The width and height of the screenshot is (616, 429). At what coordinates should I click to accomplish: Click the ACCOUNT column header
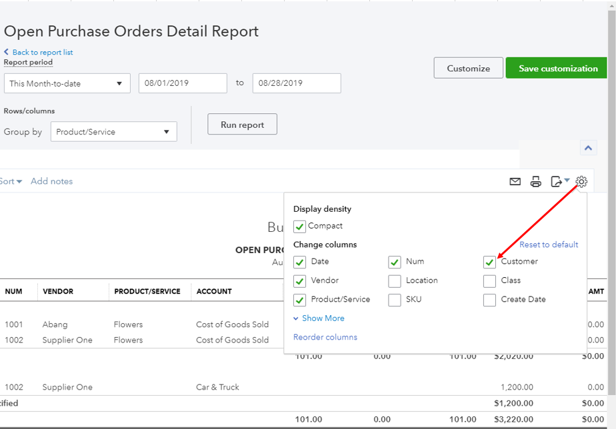click(x=214, y=291)
